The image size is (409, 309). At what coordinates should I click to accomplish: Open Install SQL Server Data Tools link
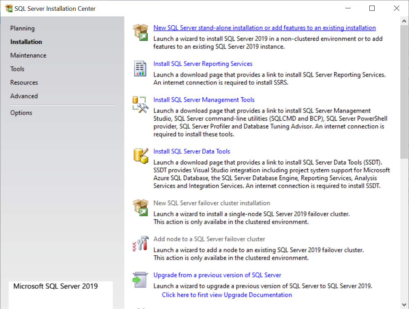(192, 152)
